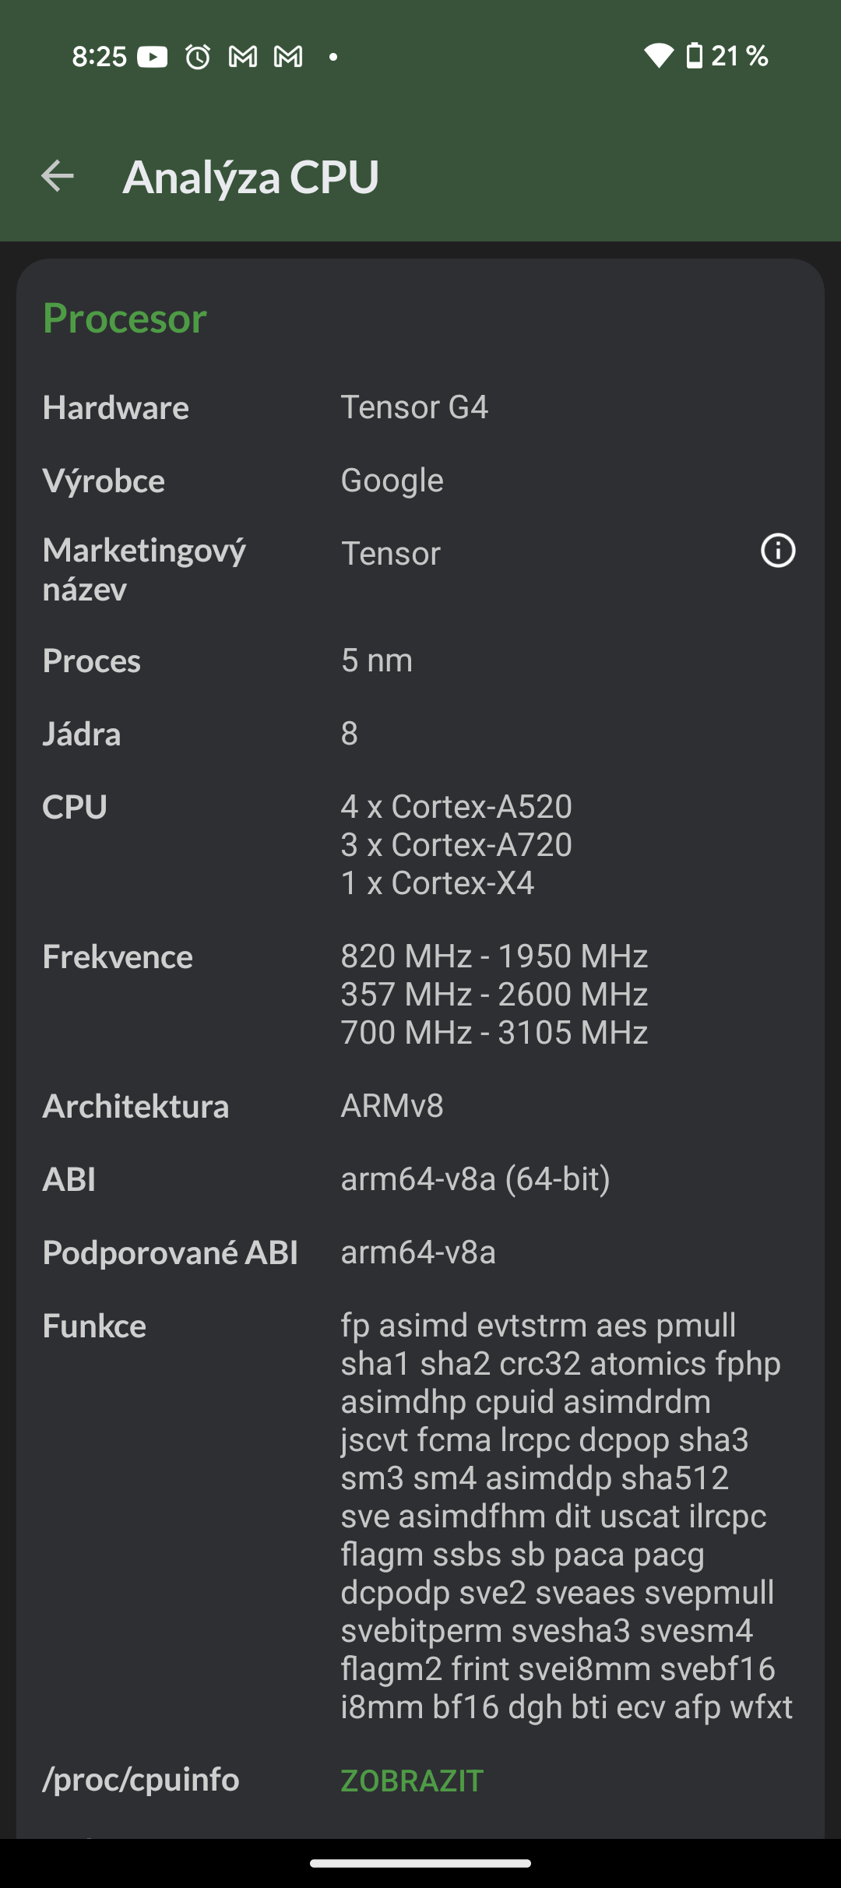Click the 8:25 clock in status bar
The image size is (841, 1888).
click(100, 55)
